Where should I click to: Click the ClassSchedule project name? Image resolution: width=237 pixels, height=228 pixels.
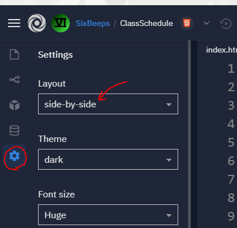tap(146, 23)
